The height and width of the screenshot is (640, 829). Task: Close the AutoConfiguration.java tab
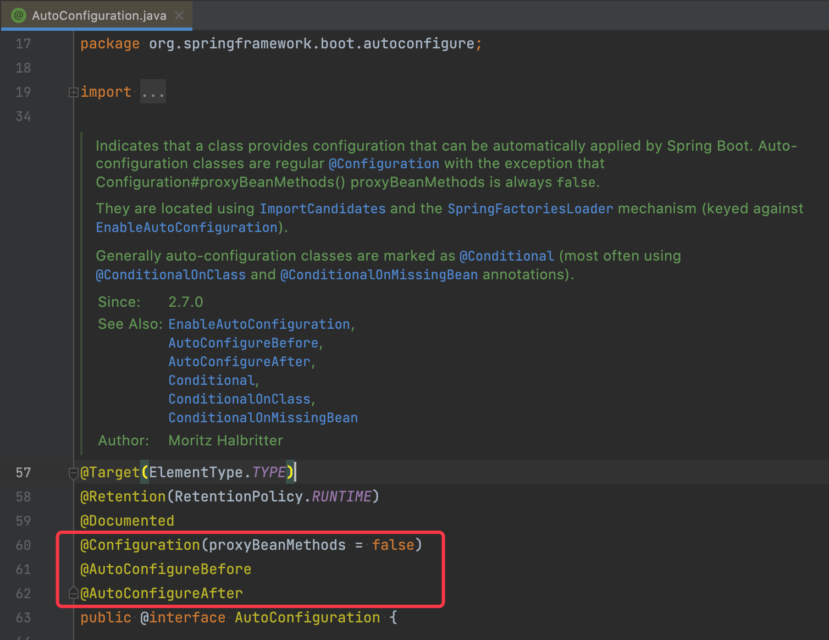179,15
